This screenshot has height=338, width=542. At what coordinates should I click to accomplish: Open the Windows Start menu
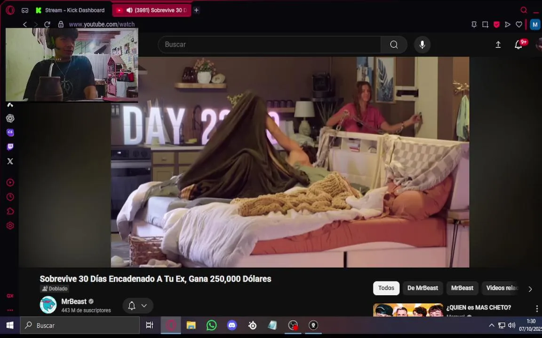click(10, 325)
